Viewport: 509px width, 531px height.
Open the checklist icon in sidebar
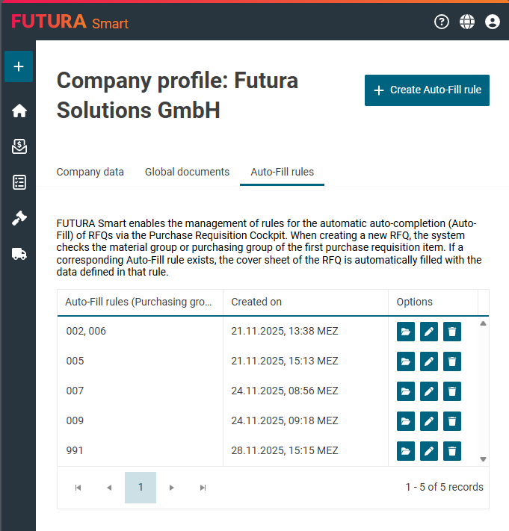click(x=19, y=182)
